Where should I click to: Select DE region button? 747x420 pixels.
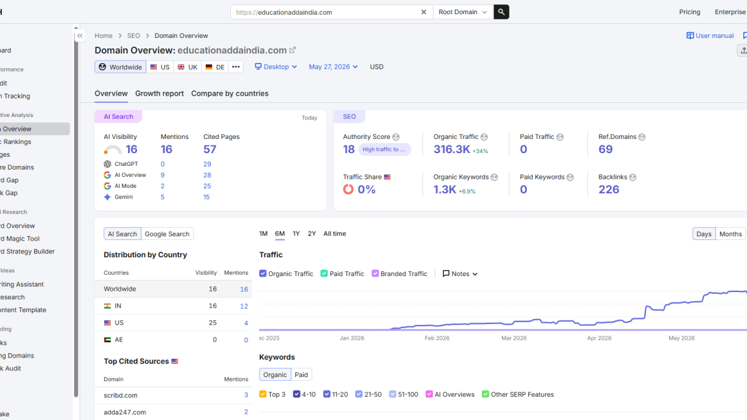point(215,67)
